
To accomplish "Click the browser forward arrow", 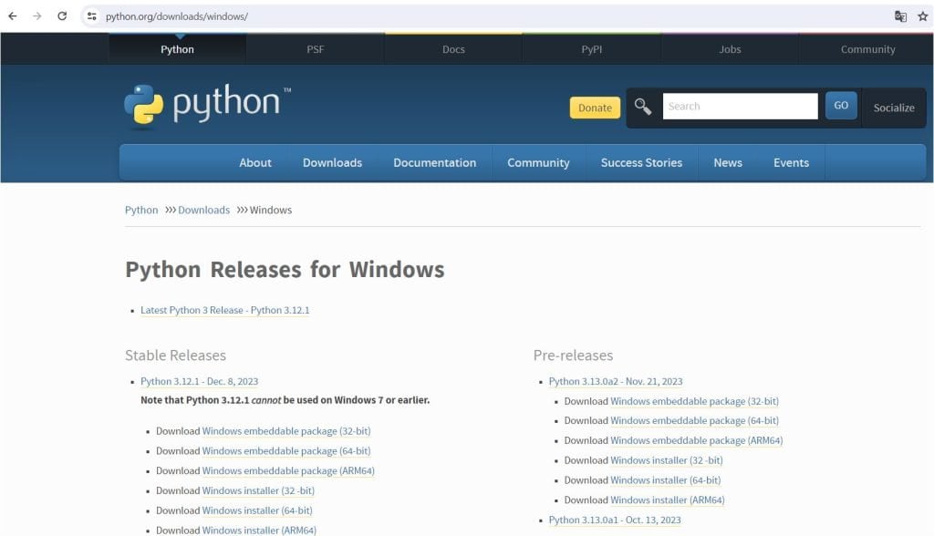I will (x=37, y=16).
